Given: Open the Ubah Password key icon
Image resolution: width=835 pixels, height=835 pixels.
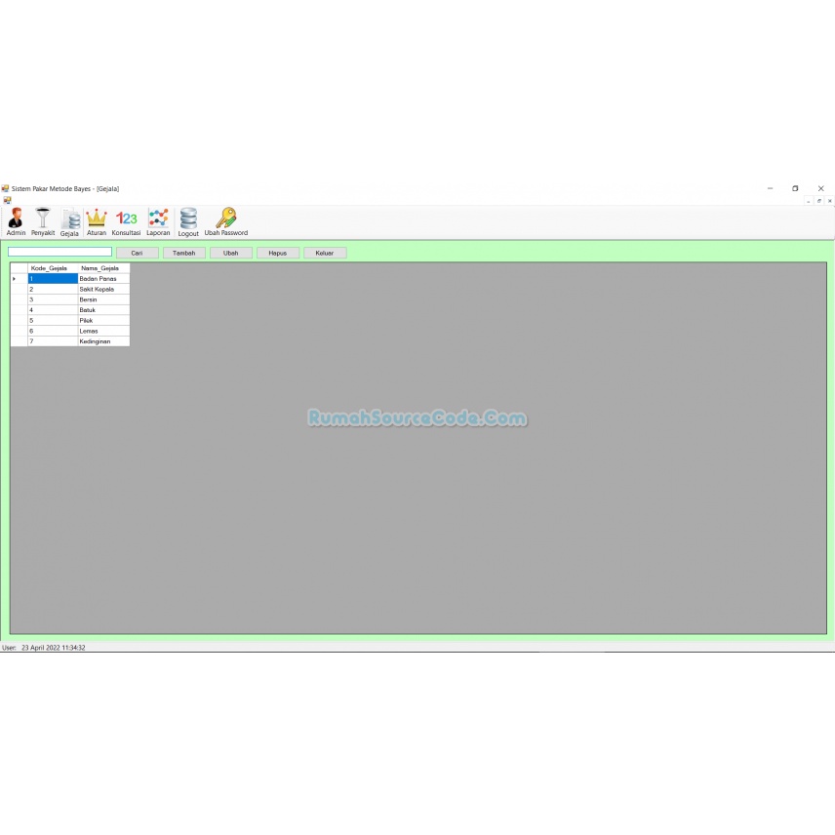Looking at the screenshot, I should click(x=225, y=221).
